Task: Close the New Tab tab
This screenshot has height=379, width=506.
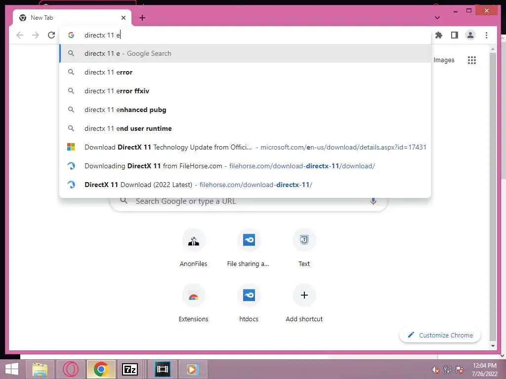Action: click(x=123, y=18)
